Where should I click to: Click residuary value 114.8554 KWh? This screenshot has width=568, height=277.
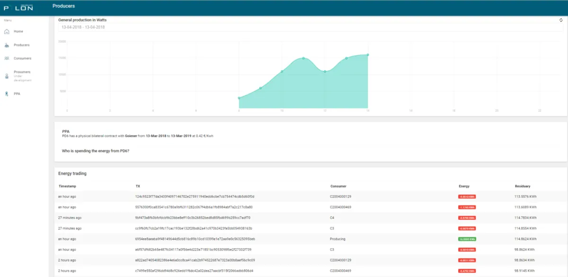525,228
